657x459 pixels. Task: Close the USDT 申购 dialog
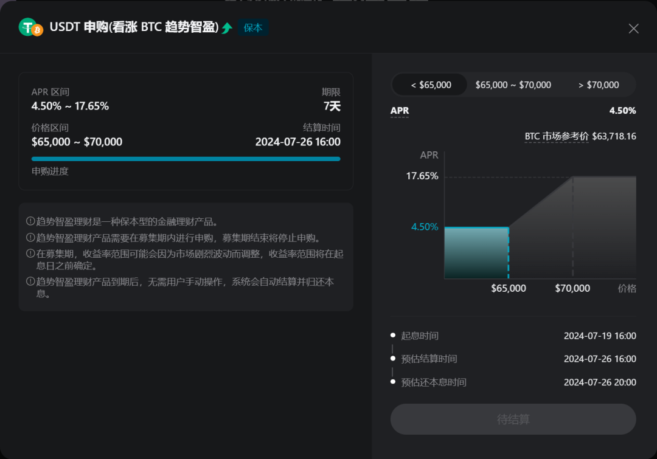(633, 28)
